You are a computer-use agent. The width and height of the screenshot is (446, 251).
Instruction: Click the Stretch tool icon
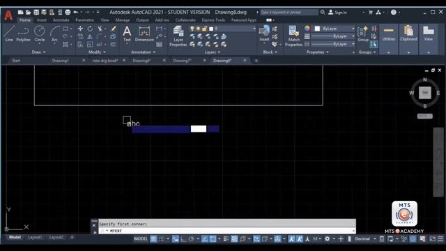pos(81,45)
